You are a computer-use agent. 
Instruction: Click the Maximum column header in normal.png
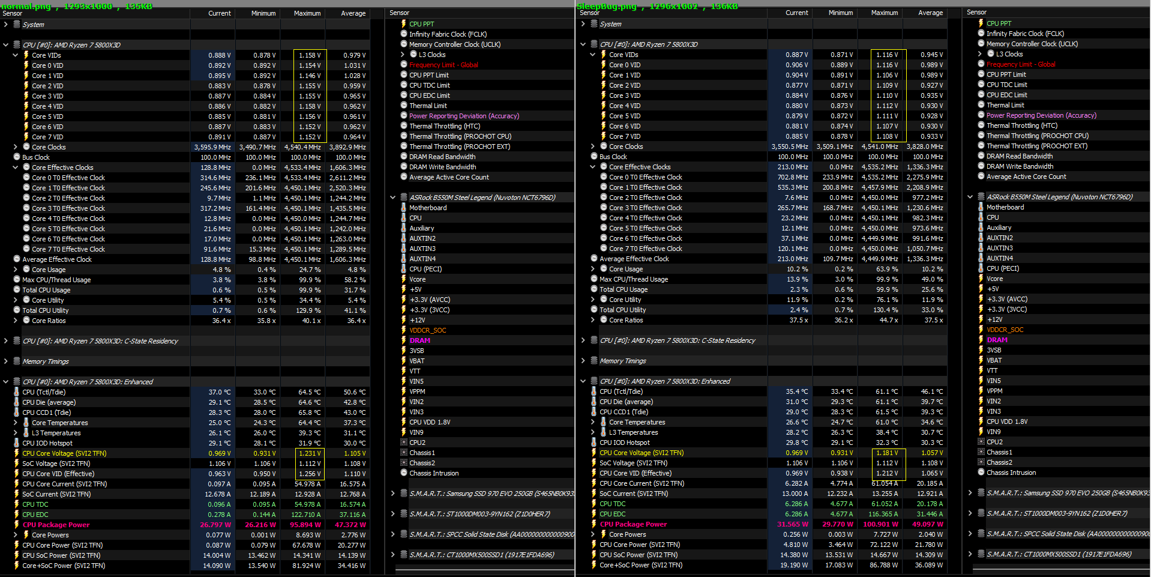tap(307, 13)
